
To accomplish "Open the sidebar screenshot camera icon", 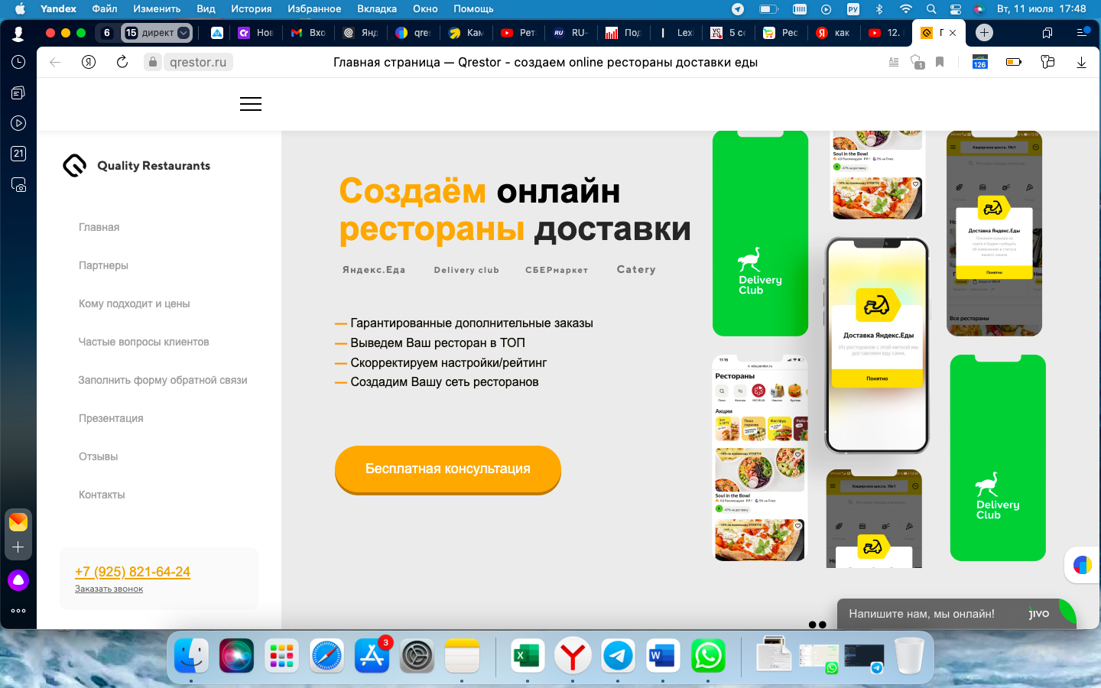I will tap(18, 185).
